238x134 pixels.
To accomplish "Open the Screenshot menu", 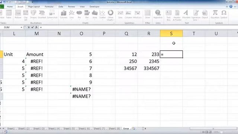I will click(52, 15).
